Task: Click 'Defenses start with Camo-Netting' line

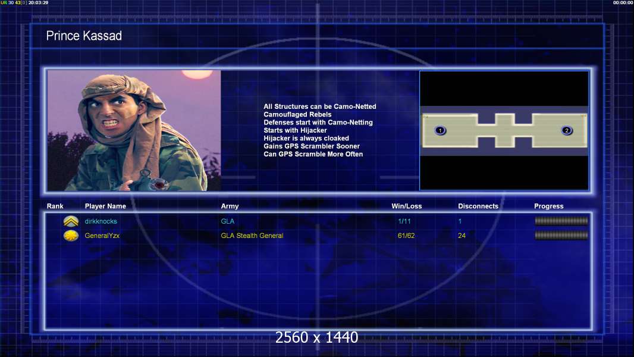Action: 318,123
